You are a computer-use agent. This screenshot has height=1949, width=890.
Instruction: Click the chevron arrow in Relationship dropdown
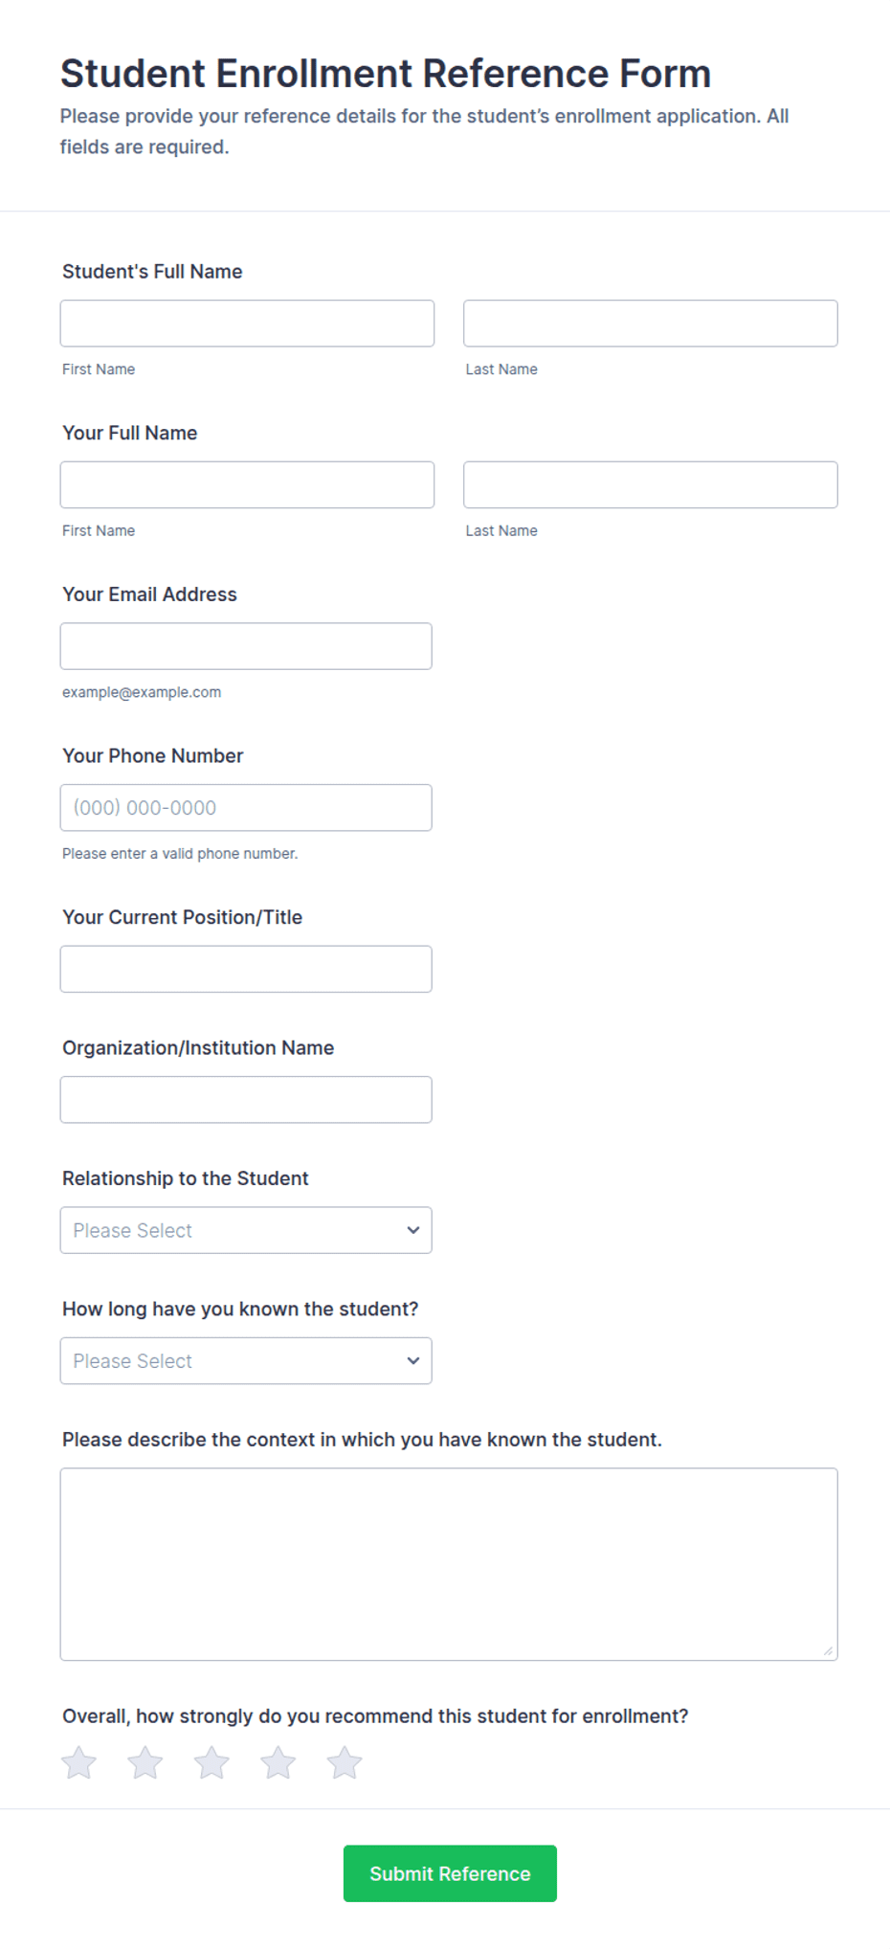click(413, 1230)
